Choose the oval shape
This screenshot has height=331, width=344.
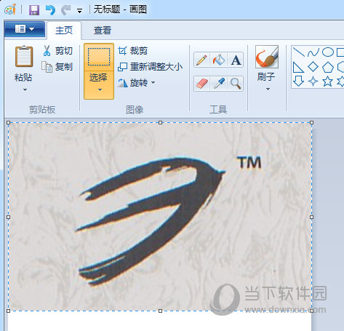click(x=328, y=52)
